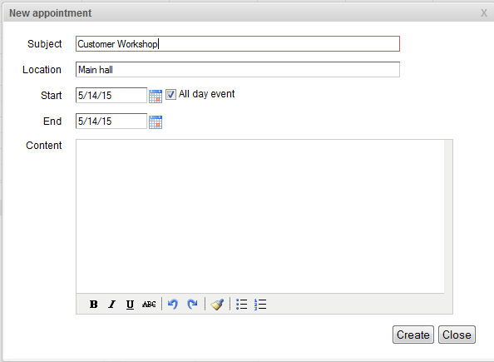Apply underline formatting button

point(130,305)
